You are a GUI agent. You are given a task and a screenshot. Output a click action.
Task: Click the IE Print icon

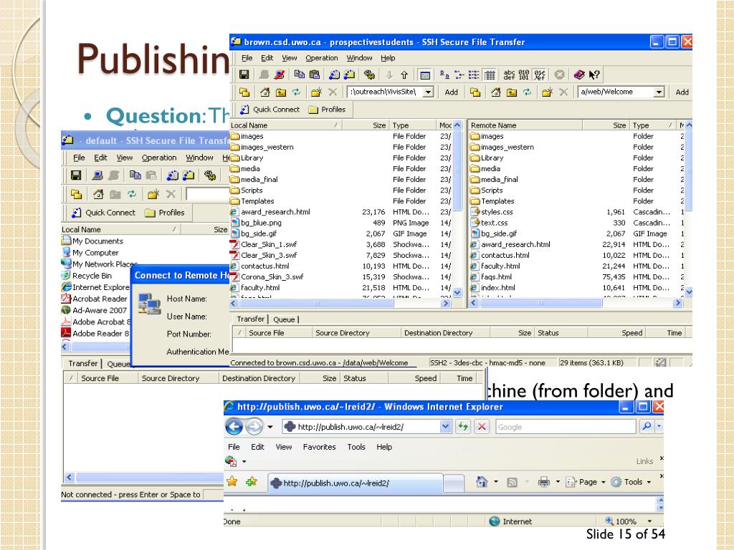pyautogui.click(x=543, y=482)
